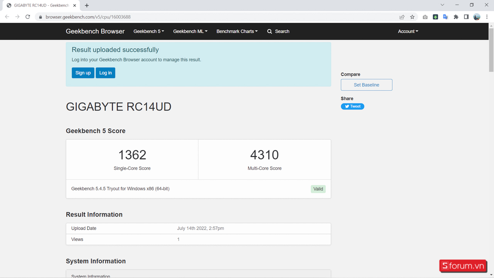Expand the Geekbench ML dropdown menu
Viewport: 494px width, 278px height.
[190, 31]
